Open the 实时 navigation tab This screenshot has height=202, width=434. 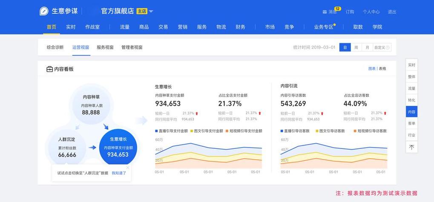coord(71,27)
